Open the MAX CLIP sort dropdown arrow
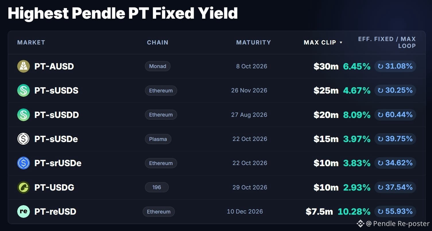432x231 pixels. point(341,42)
